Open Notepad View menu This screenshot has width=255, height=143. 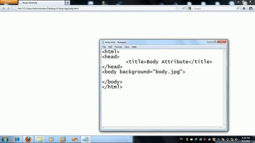coord(127,47)
